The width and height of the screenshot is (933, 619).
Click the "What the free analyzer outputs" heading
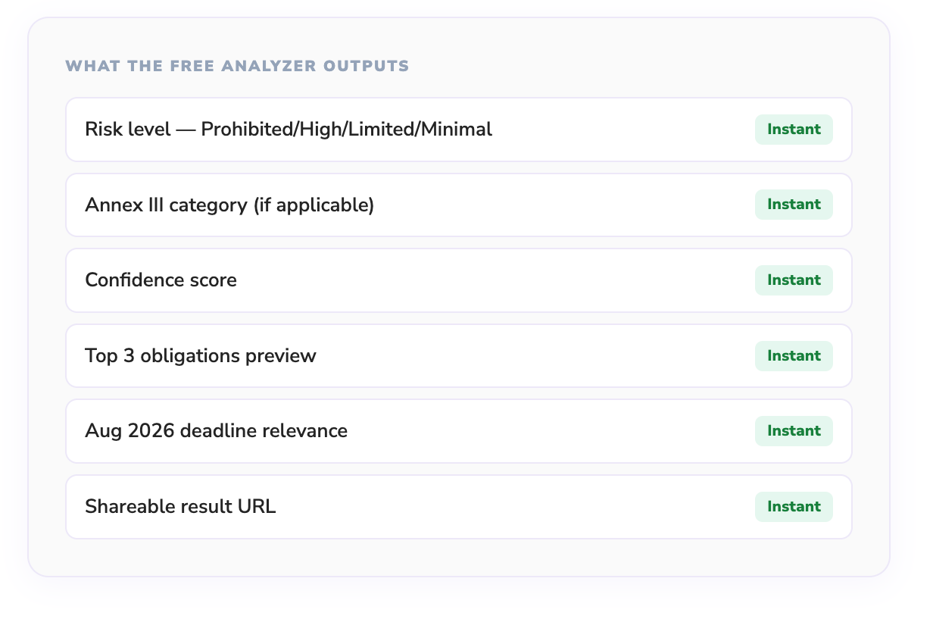click(x=237, y=66)
